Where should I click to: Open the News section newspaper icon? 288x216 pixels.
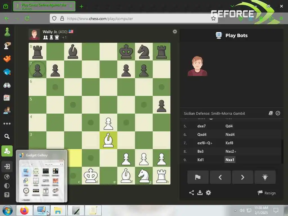(x=7, y=98)
